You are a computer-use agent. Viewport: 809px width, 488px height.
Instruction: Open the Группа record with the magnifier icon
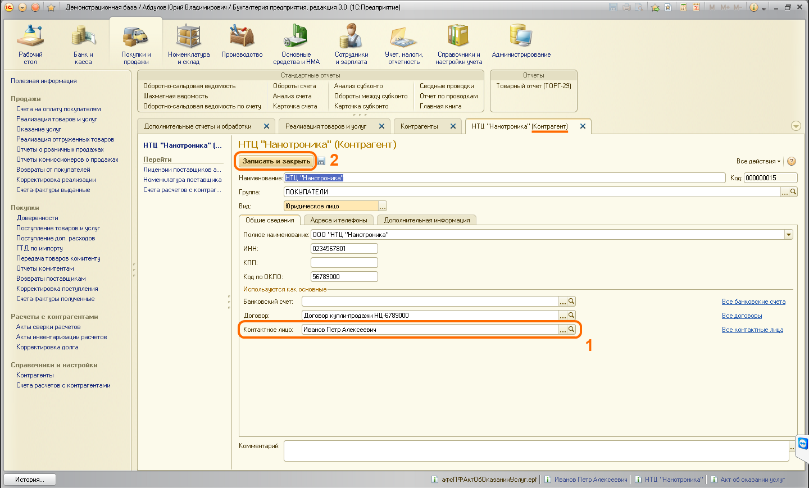(x=793, y=192)
